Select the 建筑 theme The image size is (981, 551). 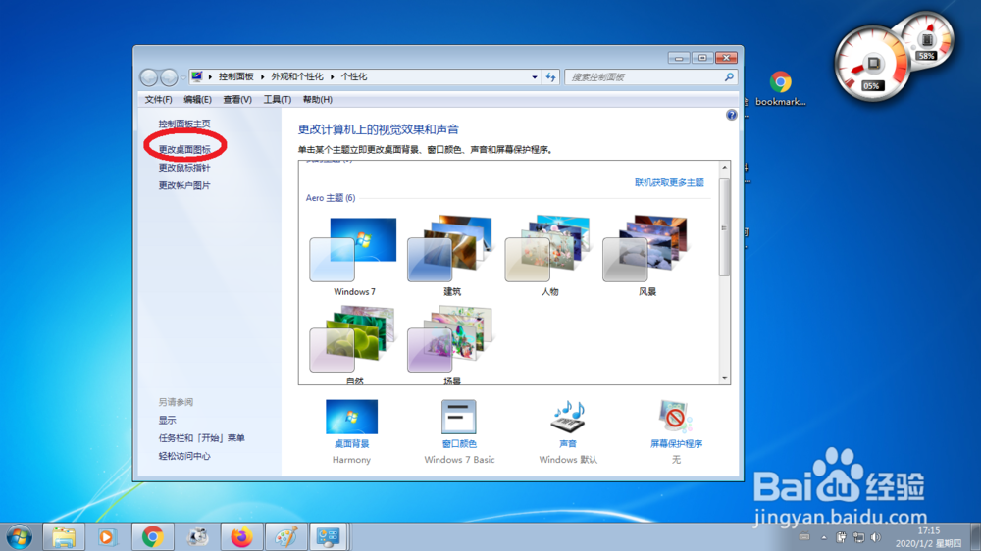[451, 256]
